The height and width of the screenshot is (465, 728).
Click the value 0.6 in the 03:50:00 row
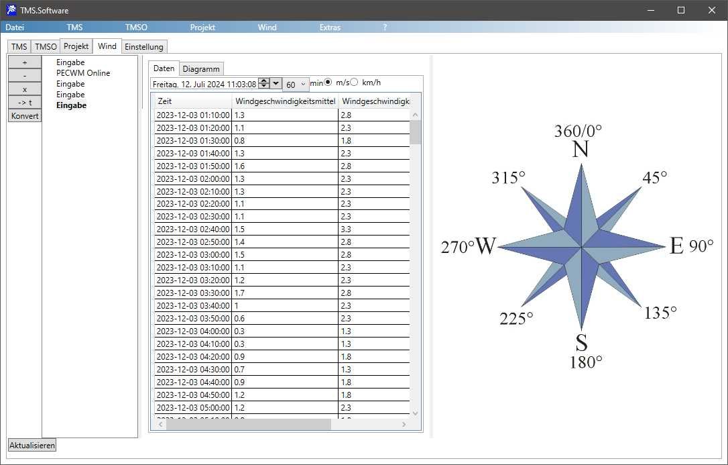tap(285, 319)
